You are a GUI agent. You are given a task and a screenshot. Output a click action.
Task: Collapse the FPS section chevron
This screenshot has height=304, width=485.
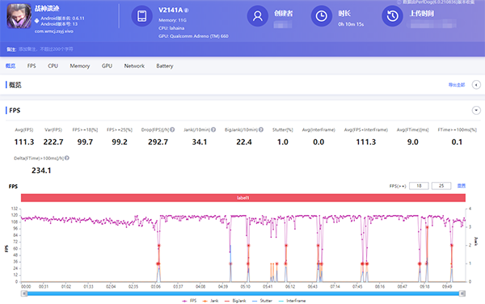tap(476, 111)
